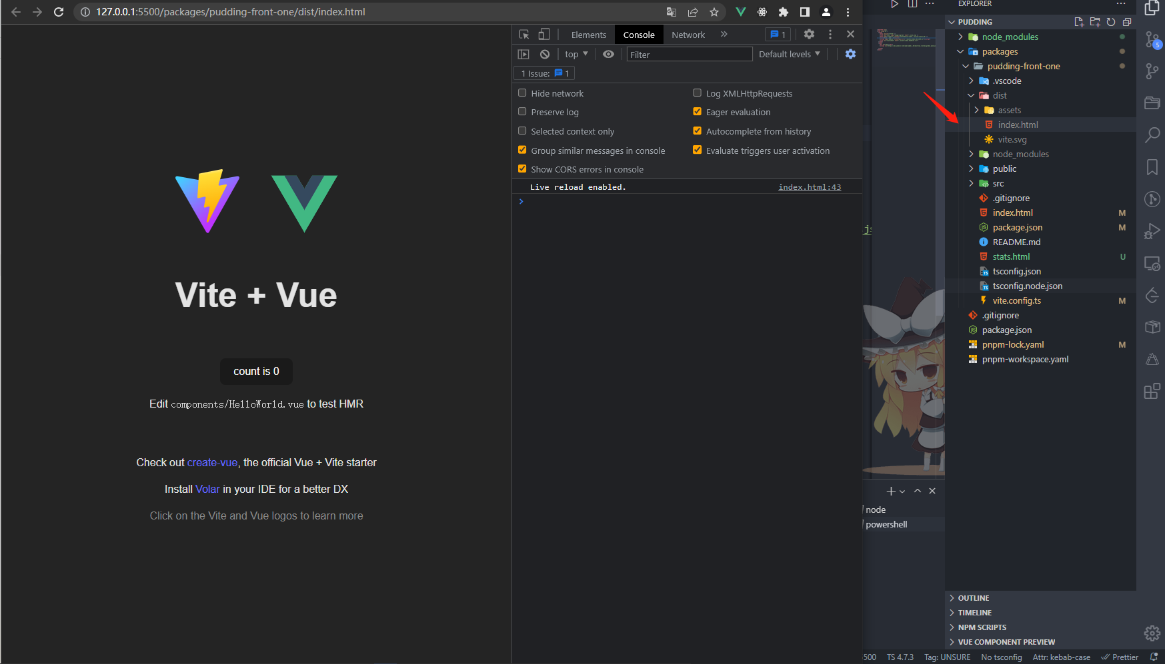
Task: Uncheck Evaluate triggers user activation
Action: pyautogui.click(x=698, y=151)
